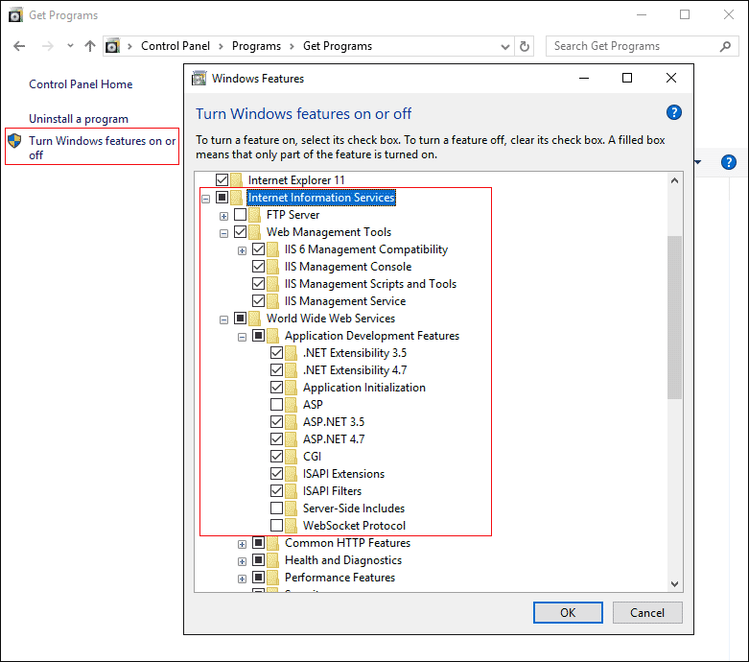Enable the FTP Server checkbox
Screen dimensions: 749x662
pos(241,214)
